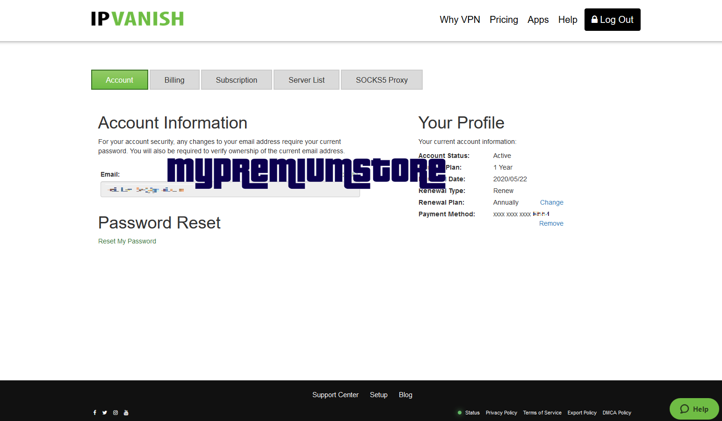Select the Account tab
The width and height of the screenshot is (722, 421).
click(120, 80)
